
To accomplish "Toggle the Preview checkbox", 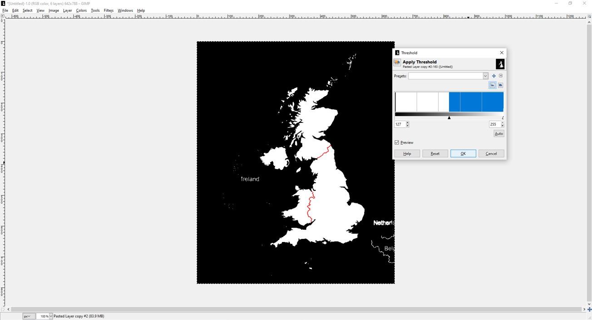I will click(x=397, y=142).
